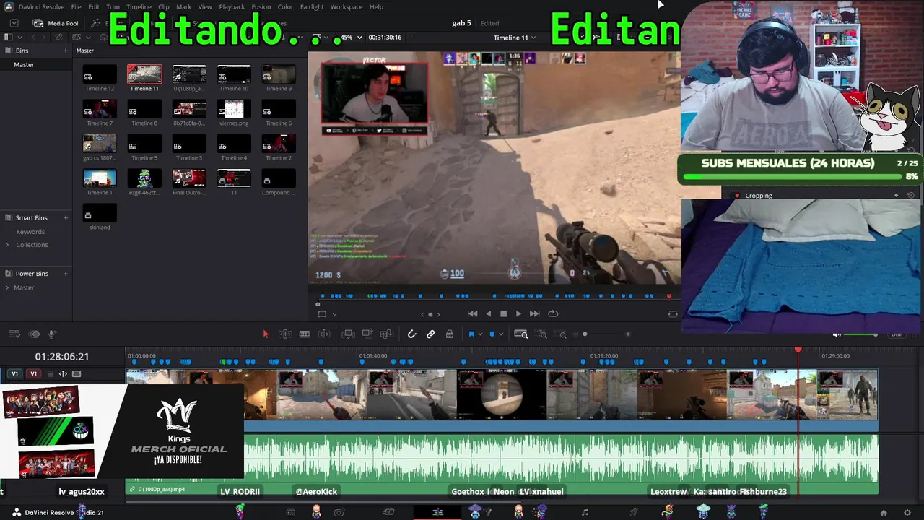Click Full Extent Zoom icon

[520, 334]
